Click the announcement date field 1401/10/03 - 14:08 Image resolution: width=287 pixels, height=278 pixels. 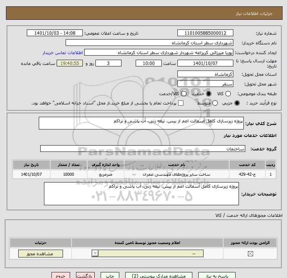55,33
